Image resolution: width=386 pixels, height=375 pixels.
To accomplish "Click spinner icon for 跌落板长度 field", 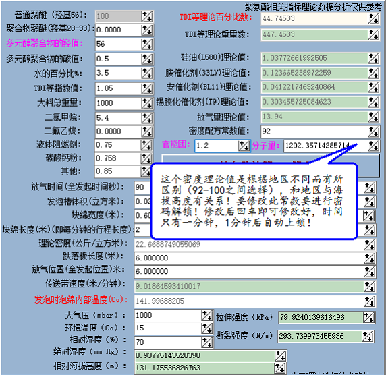I will point(370,258).
